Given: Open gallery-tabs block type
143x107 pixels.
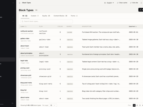Looking at the screenshot, I should 25,39.
